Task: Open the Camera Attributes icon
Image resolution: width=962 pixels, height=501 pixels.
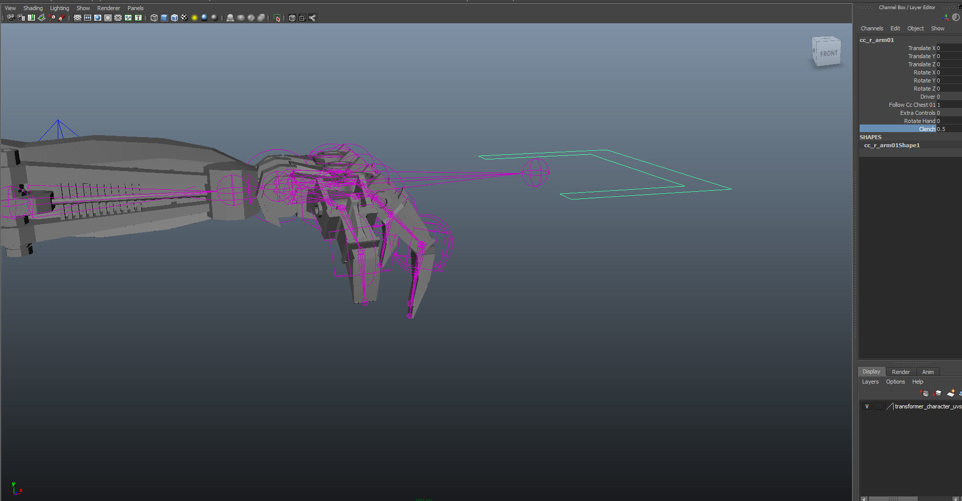Action: pos(21,18)
